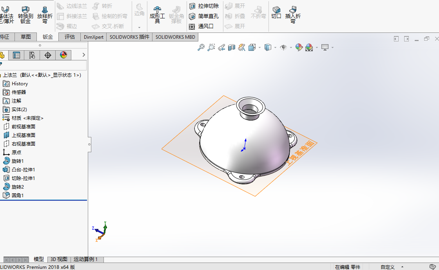439x270 pixels.
Task: Click Zoom to Area icon
Action: (x=211, y=47)
